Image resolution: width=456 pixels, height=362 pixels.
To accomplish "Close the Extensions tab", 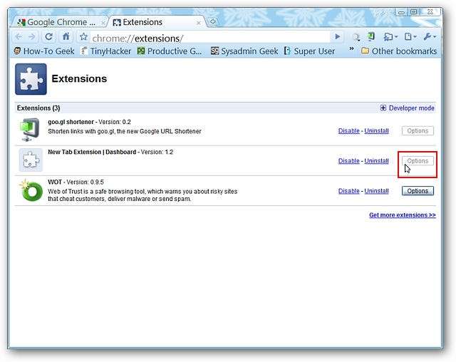I will [x=199, y=23].
